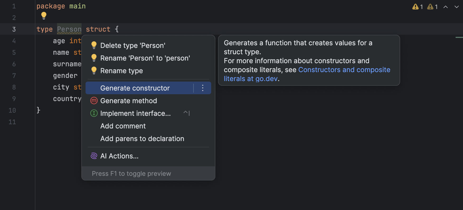Open three-dot options for Generate constructor
This screenshot has width=463, height=210.
tap(202, 88)
